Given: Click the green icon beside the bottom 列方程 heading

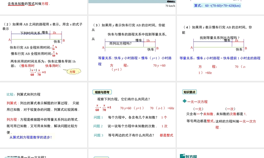Looking at the screenshot, I should pos(182,156).
